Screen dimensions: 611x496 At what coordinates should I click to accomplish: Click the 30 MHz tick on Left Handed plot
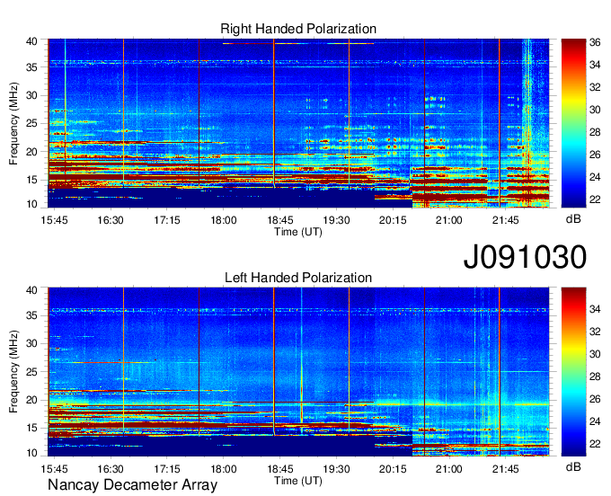pos(32,343)
